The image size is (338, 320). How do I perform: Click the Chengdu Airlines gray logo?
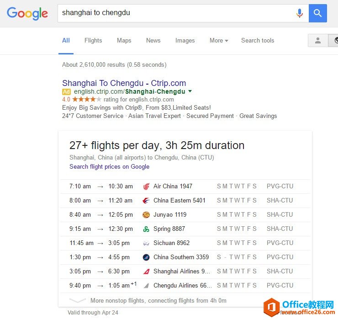146,286
